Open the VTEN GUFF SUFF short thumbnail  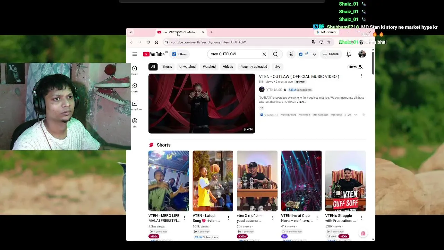(x=345, y=181)
